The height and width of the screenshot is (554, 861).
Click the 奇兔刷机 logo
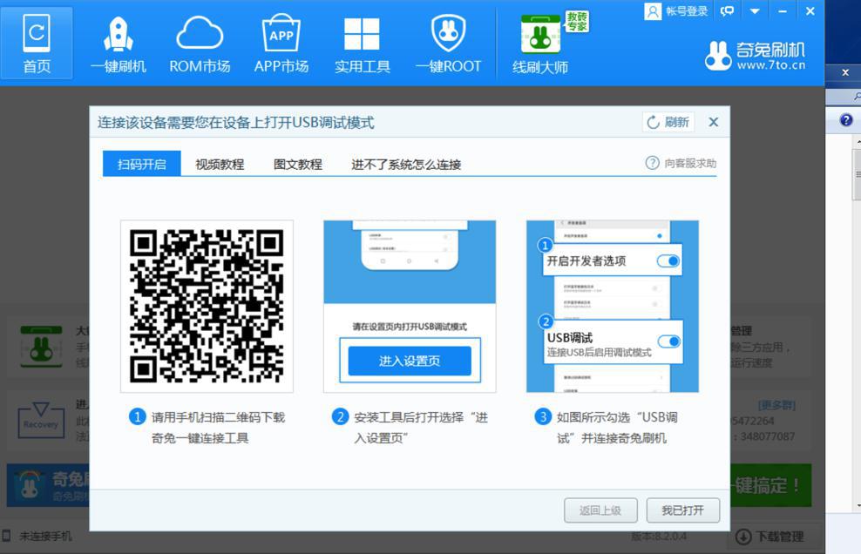click(756, 56)
